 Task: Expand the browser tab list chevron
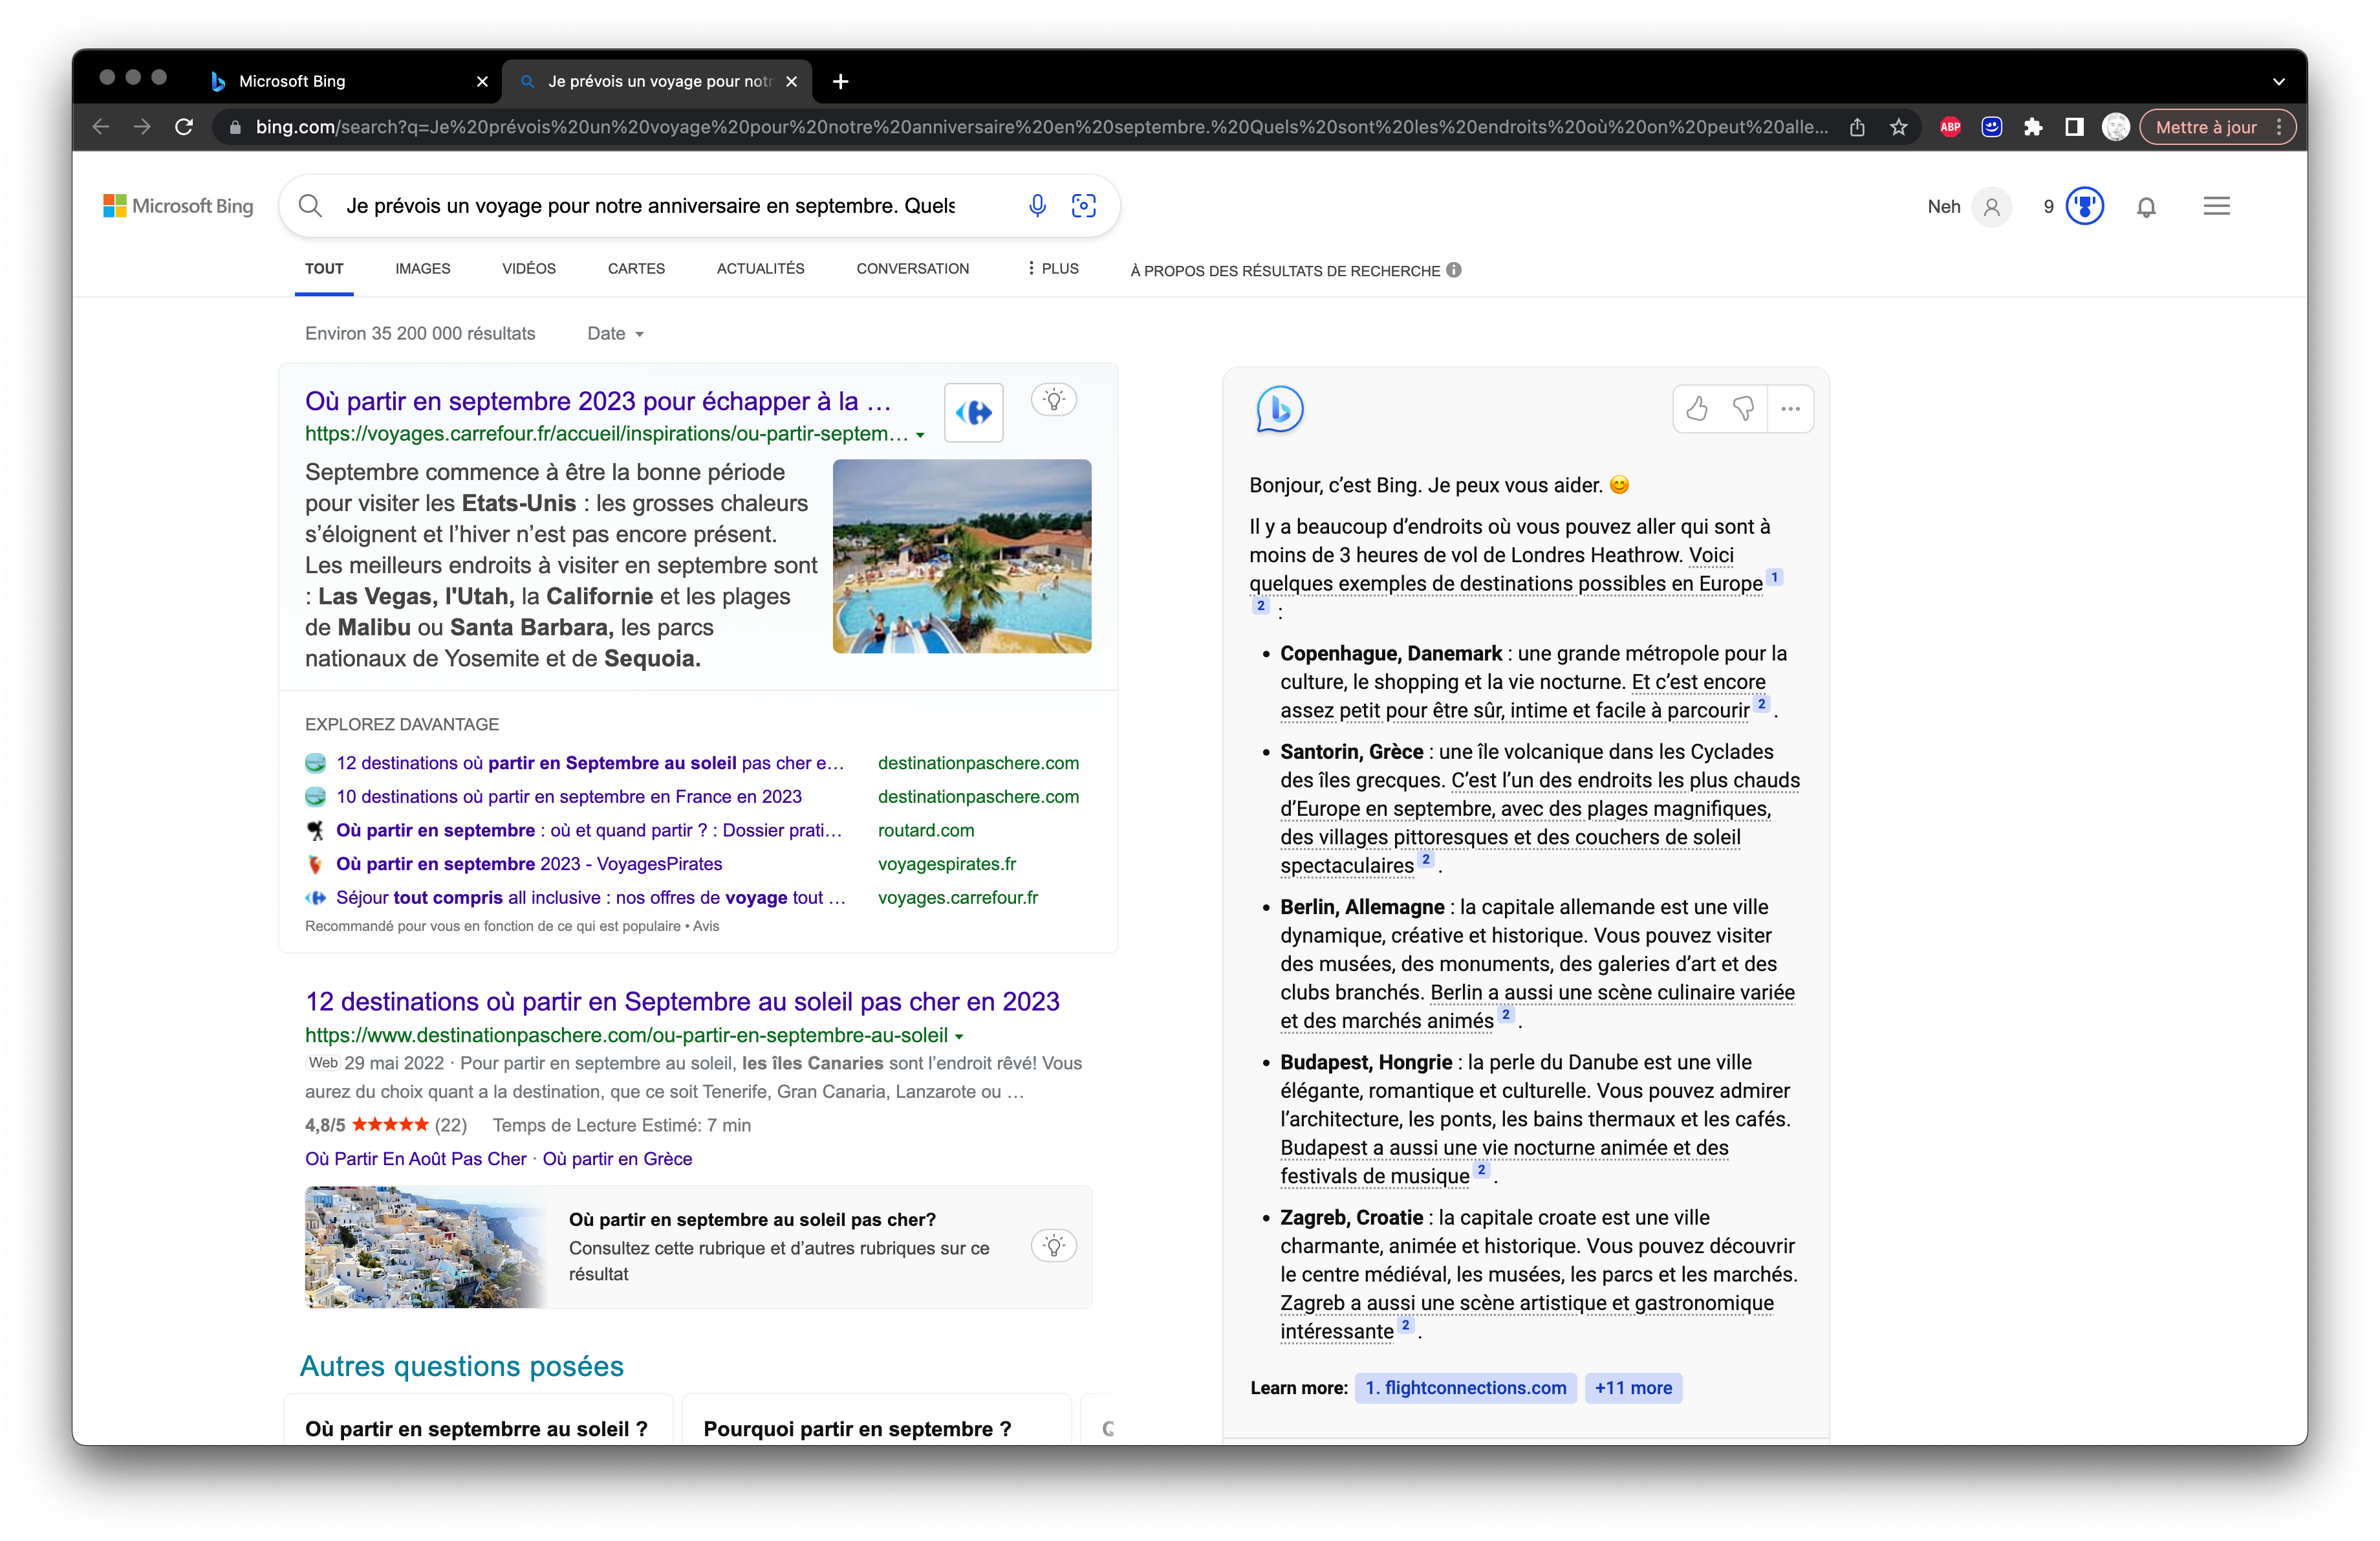[2278, 82]
